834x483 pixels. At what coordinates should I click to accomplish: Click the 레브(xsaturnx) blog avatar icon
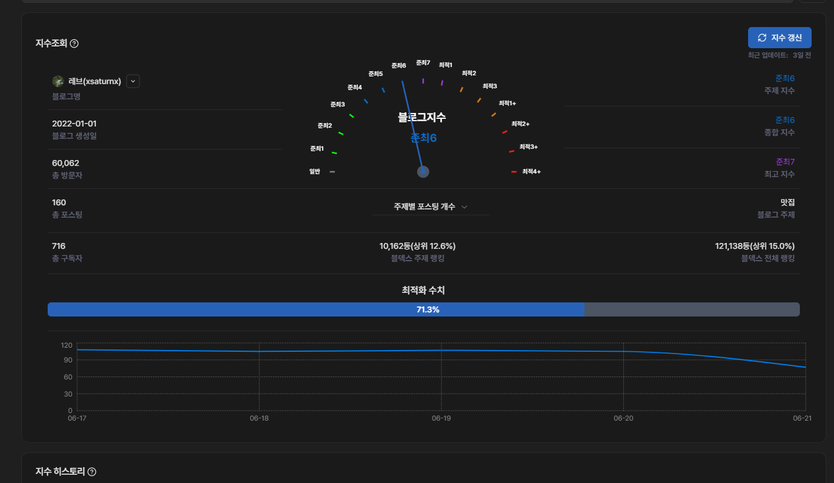point(58,81)
